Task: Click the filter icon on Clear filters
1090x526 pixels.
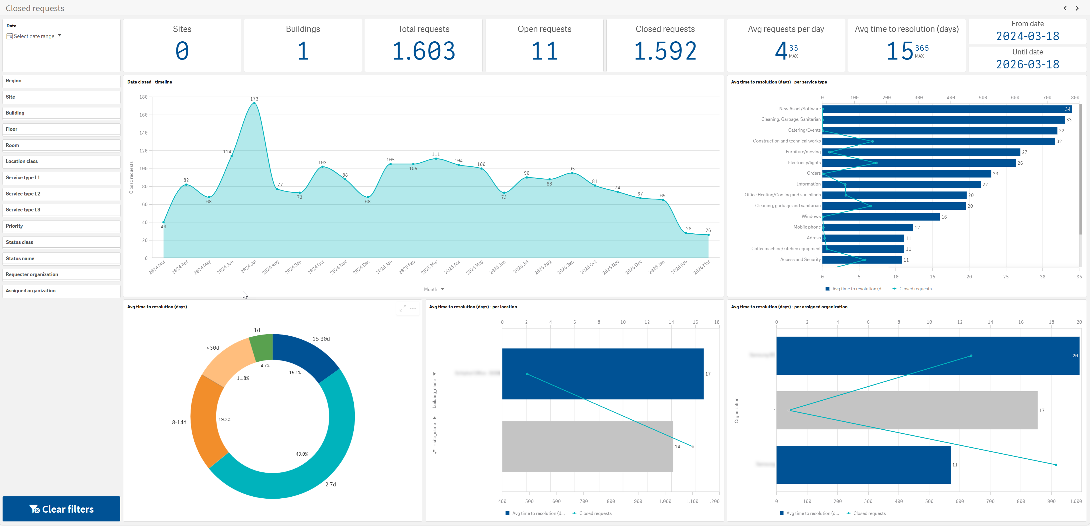Action: [34, 509]
